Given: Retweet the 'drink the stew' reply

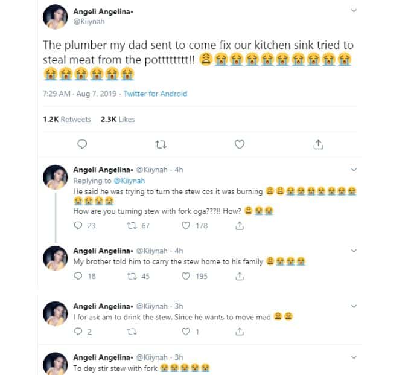Looking at the screenshot, I should pos(130,331).
